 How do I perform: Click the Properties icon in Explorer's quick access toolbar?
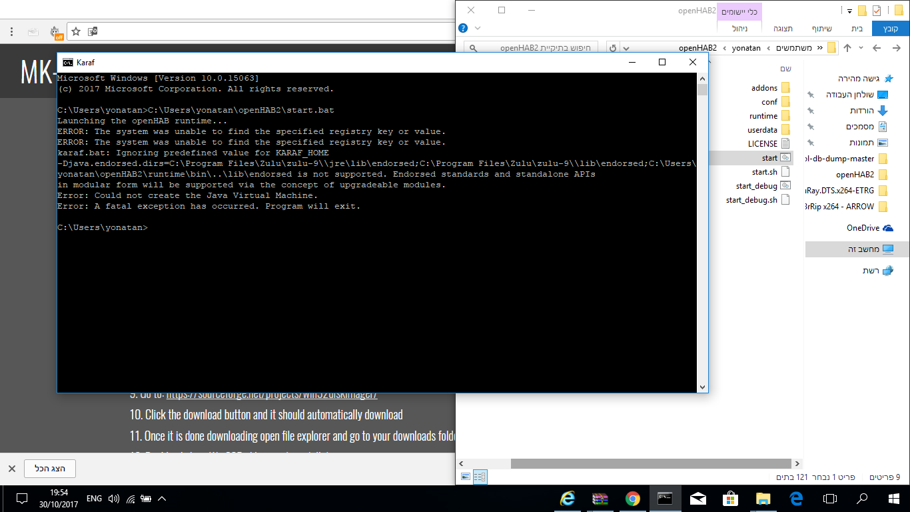point(877,11)
